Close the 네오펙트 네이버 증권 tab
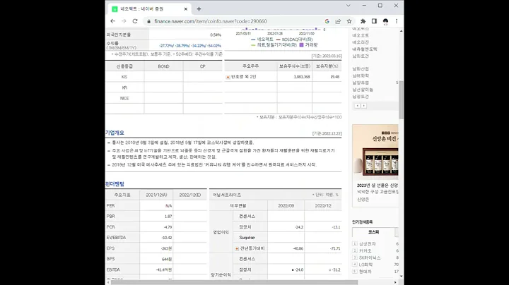The width and height of the screenshot is (509, 285). coord(186,9)
